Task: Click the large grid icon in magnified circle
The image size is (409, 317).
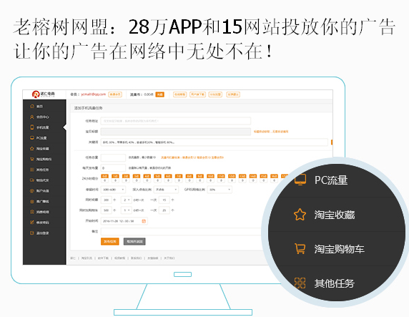Action: pos(300,283)
